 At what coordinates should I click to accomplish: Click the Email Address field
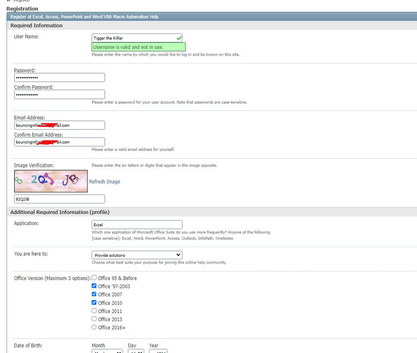pos(60,125)
